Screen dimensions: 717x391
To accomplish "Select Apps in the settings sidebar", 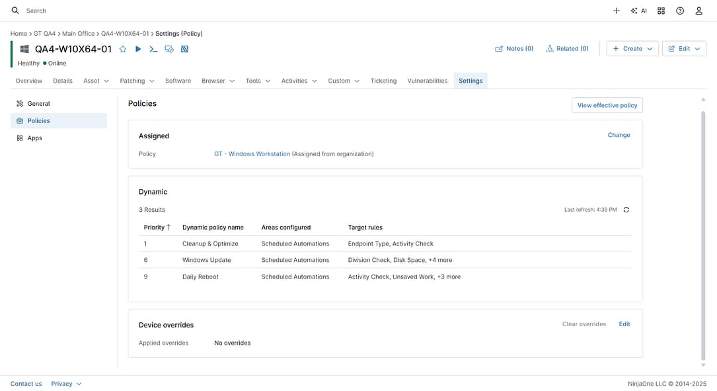I will tap(35, 138).
